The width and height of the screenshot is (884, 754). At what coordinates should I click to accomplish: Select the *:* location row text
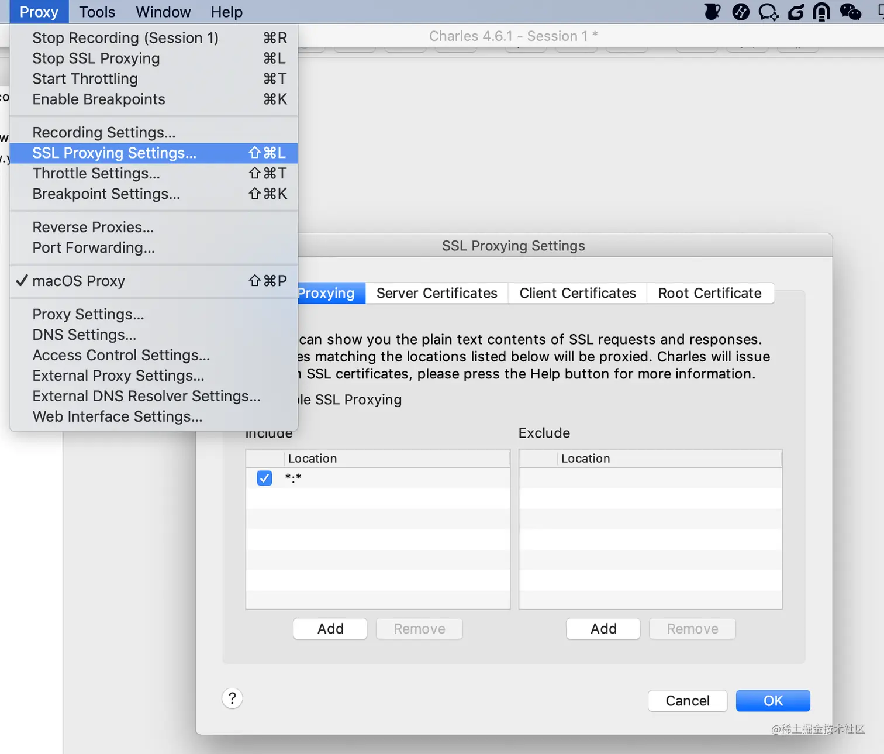[293, 478]
